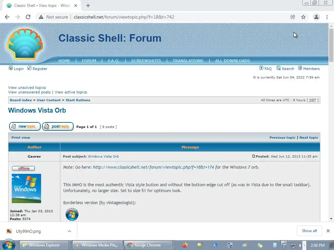Open the SCREENSHOTS navigation item
The width and height of the screenshot is (334, 250).
pyautogui.click(x=146, y=61)
